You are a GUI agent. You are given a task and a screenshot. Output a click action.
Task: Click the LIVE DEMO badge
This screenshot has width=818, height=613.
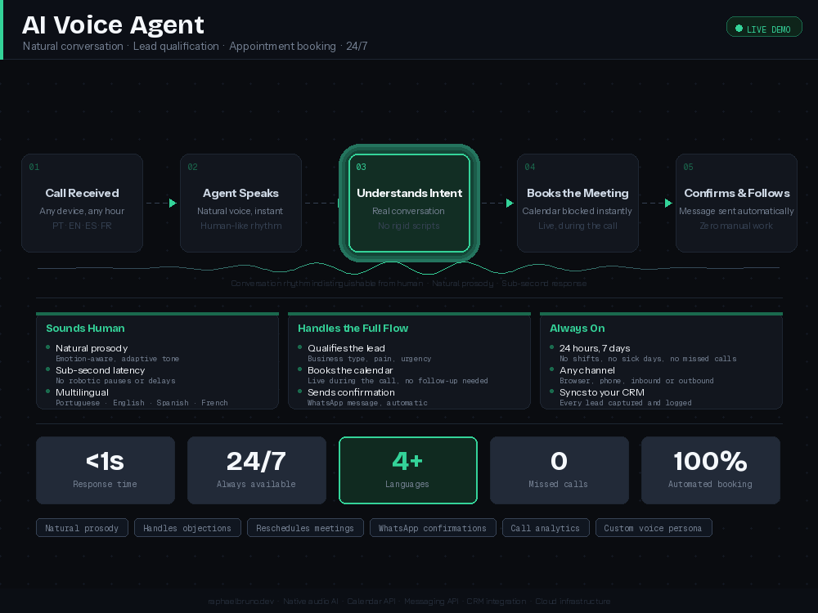click(764, 28)
